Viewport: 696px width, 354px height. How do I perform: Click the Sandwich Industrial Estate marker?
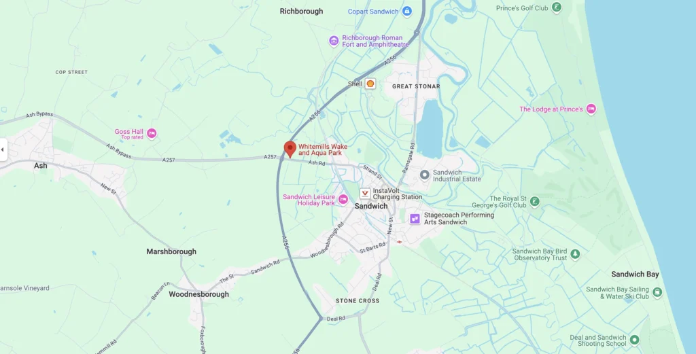(x=425, y=175)
